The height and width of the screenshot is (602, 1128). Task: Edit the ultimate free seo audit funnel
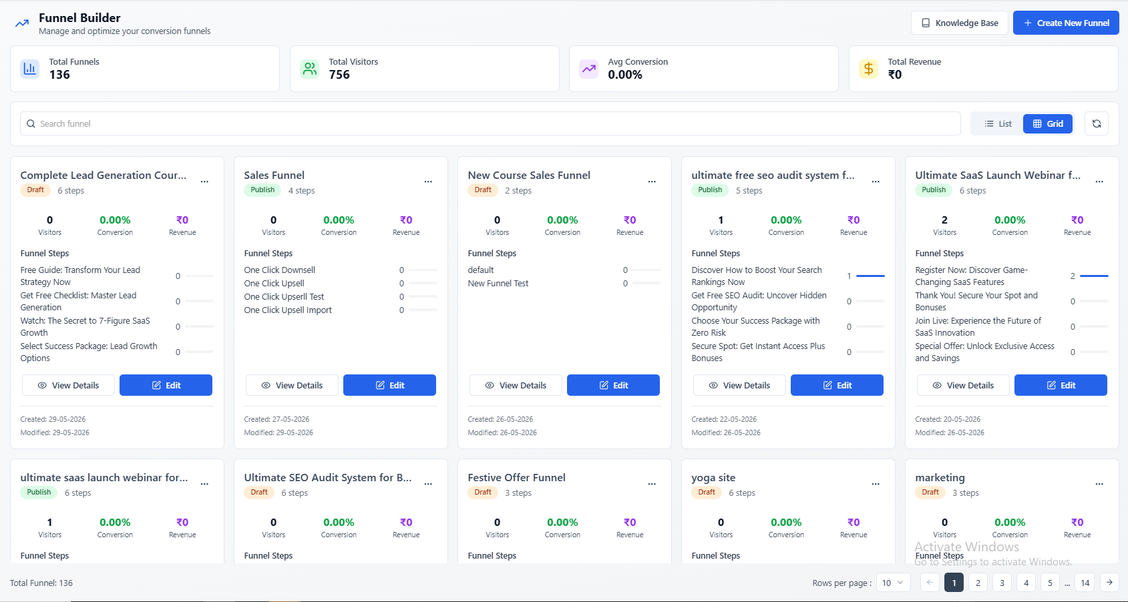tap(837, 385)
